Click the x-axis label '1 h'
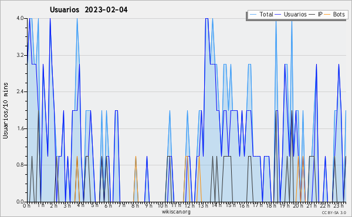Screen dimensions: 352x217 [40, 205]
